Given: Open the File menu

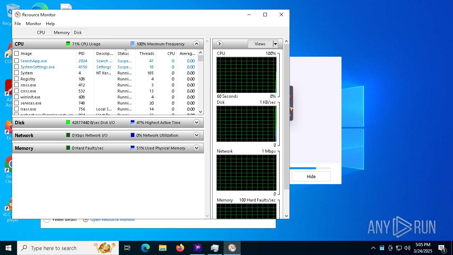Looking at the screenshot, I should point(18,24).
